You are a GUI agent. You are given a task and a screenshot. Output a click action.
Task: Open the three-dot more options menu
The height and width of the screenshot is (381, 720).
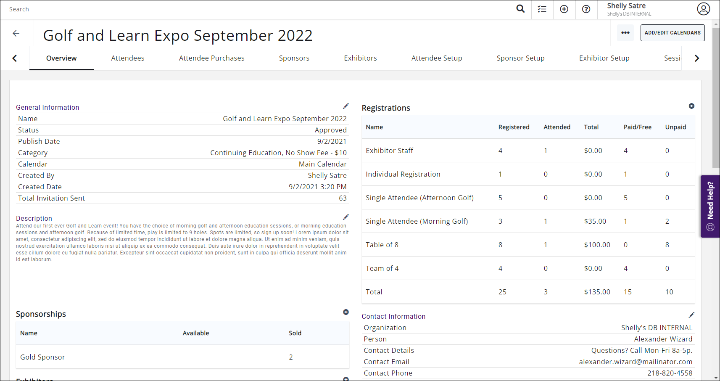click(625, 33)
